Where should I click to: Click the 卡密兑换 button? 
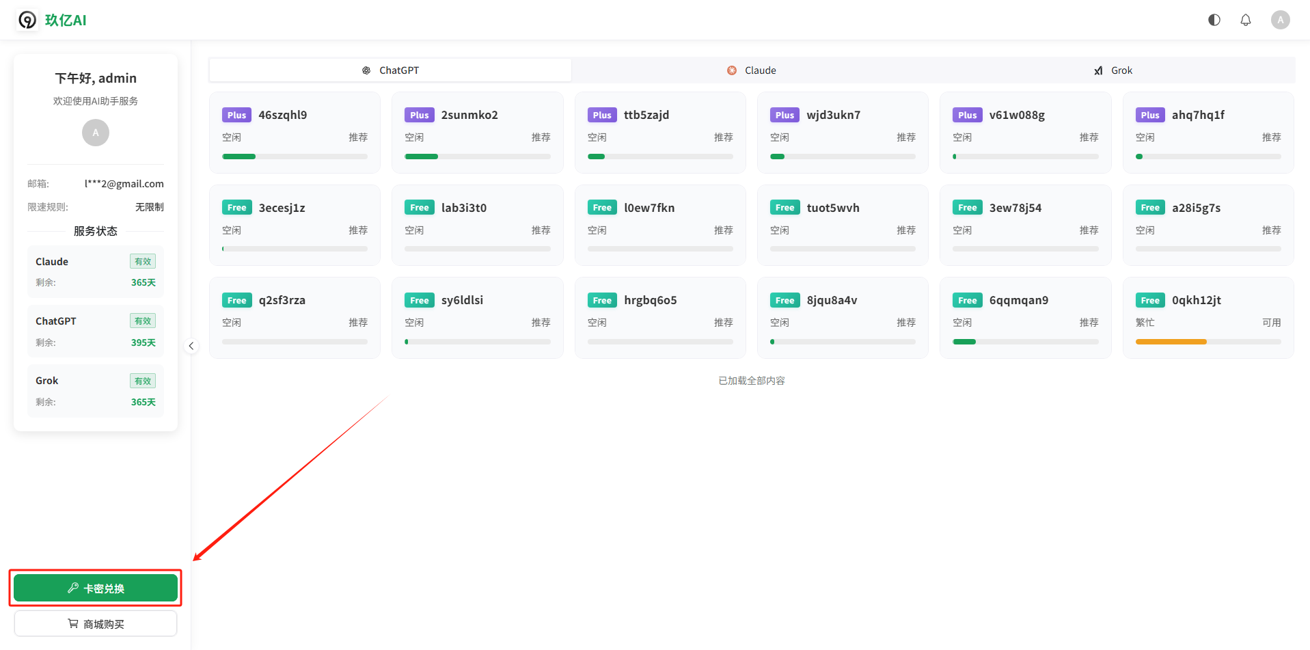pyautogui.click(x=96, y=588)
